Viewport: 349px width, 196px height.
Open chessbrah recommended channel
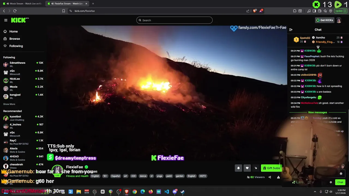(23, 166)
